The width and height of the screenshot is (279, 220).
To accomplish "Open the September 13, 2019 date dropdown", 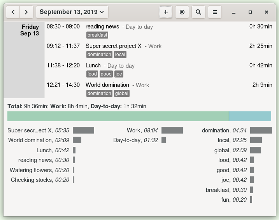I will coord(72,12).
